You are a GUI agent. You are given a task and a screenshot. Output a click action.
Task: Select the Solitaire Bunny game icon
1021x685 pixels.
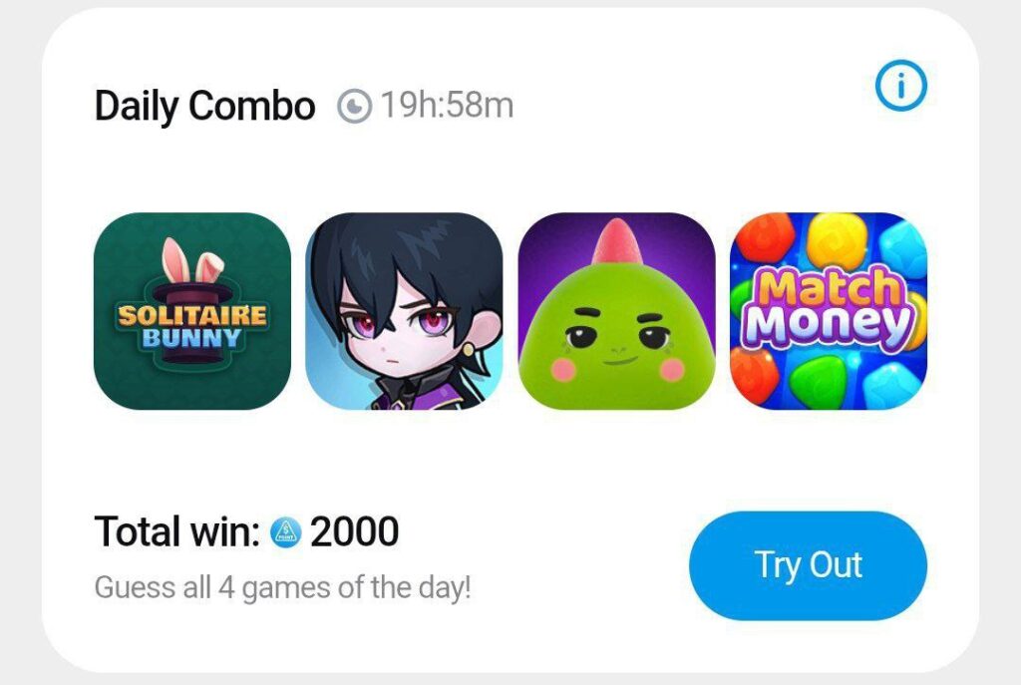[x=192, y=311]
